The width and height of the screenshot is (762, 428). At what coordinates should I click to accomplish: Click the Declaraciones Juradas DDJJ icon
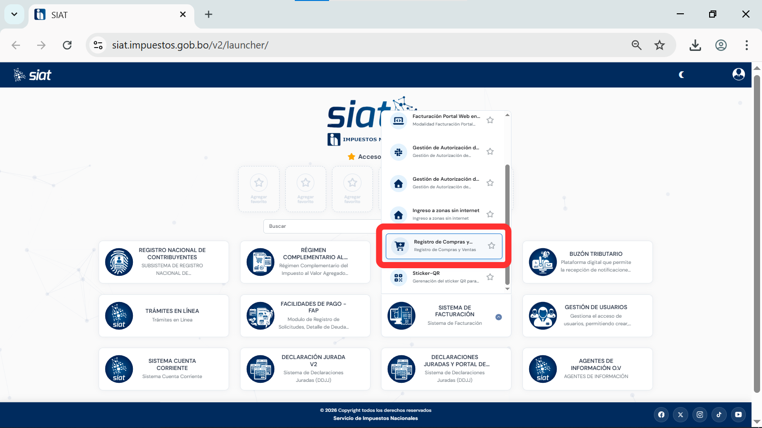click(401, 369)
